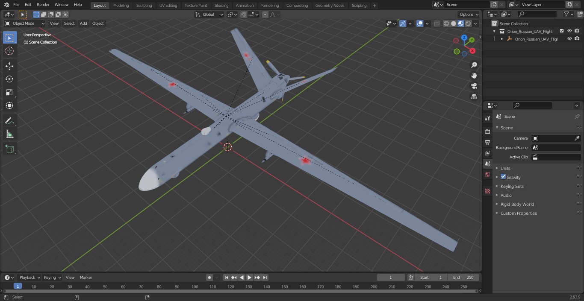Switch to rendered viewport shading
Screen dimensions: 584x301
(468, 23)
